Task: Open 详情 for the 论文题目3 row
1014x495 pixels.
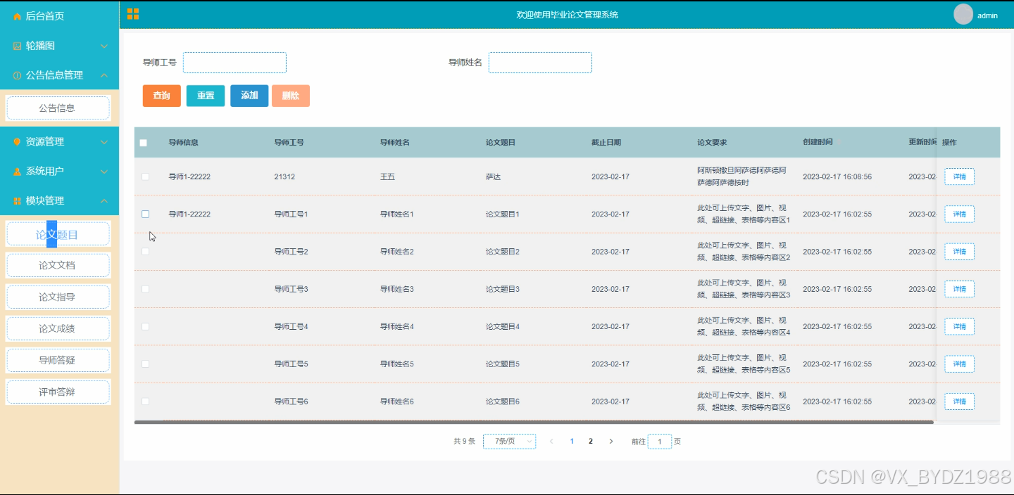Action: pos(959,289)
